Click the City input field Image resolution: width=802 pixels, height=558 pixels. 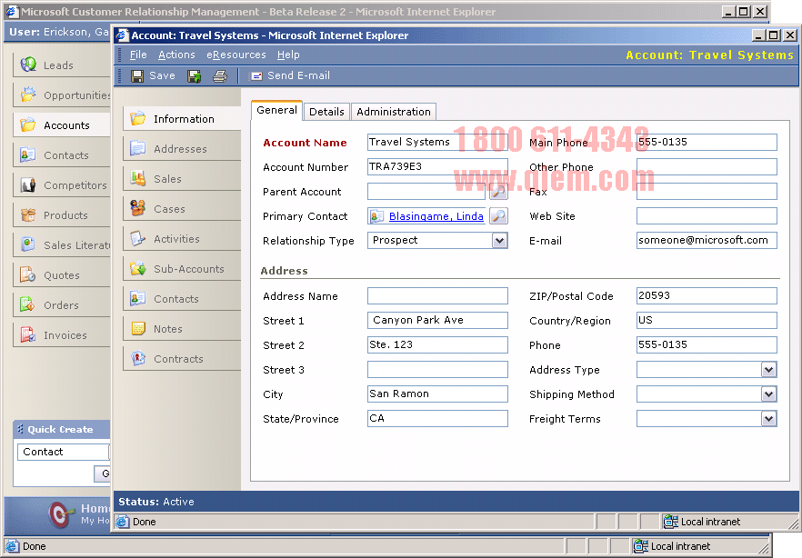437,394
